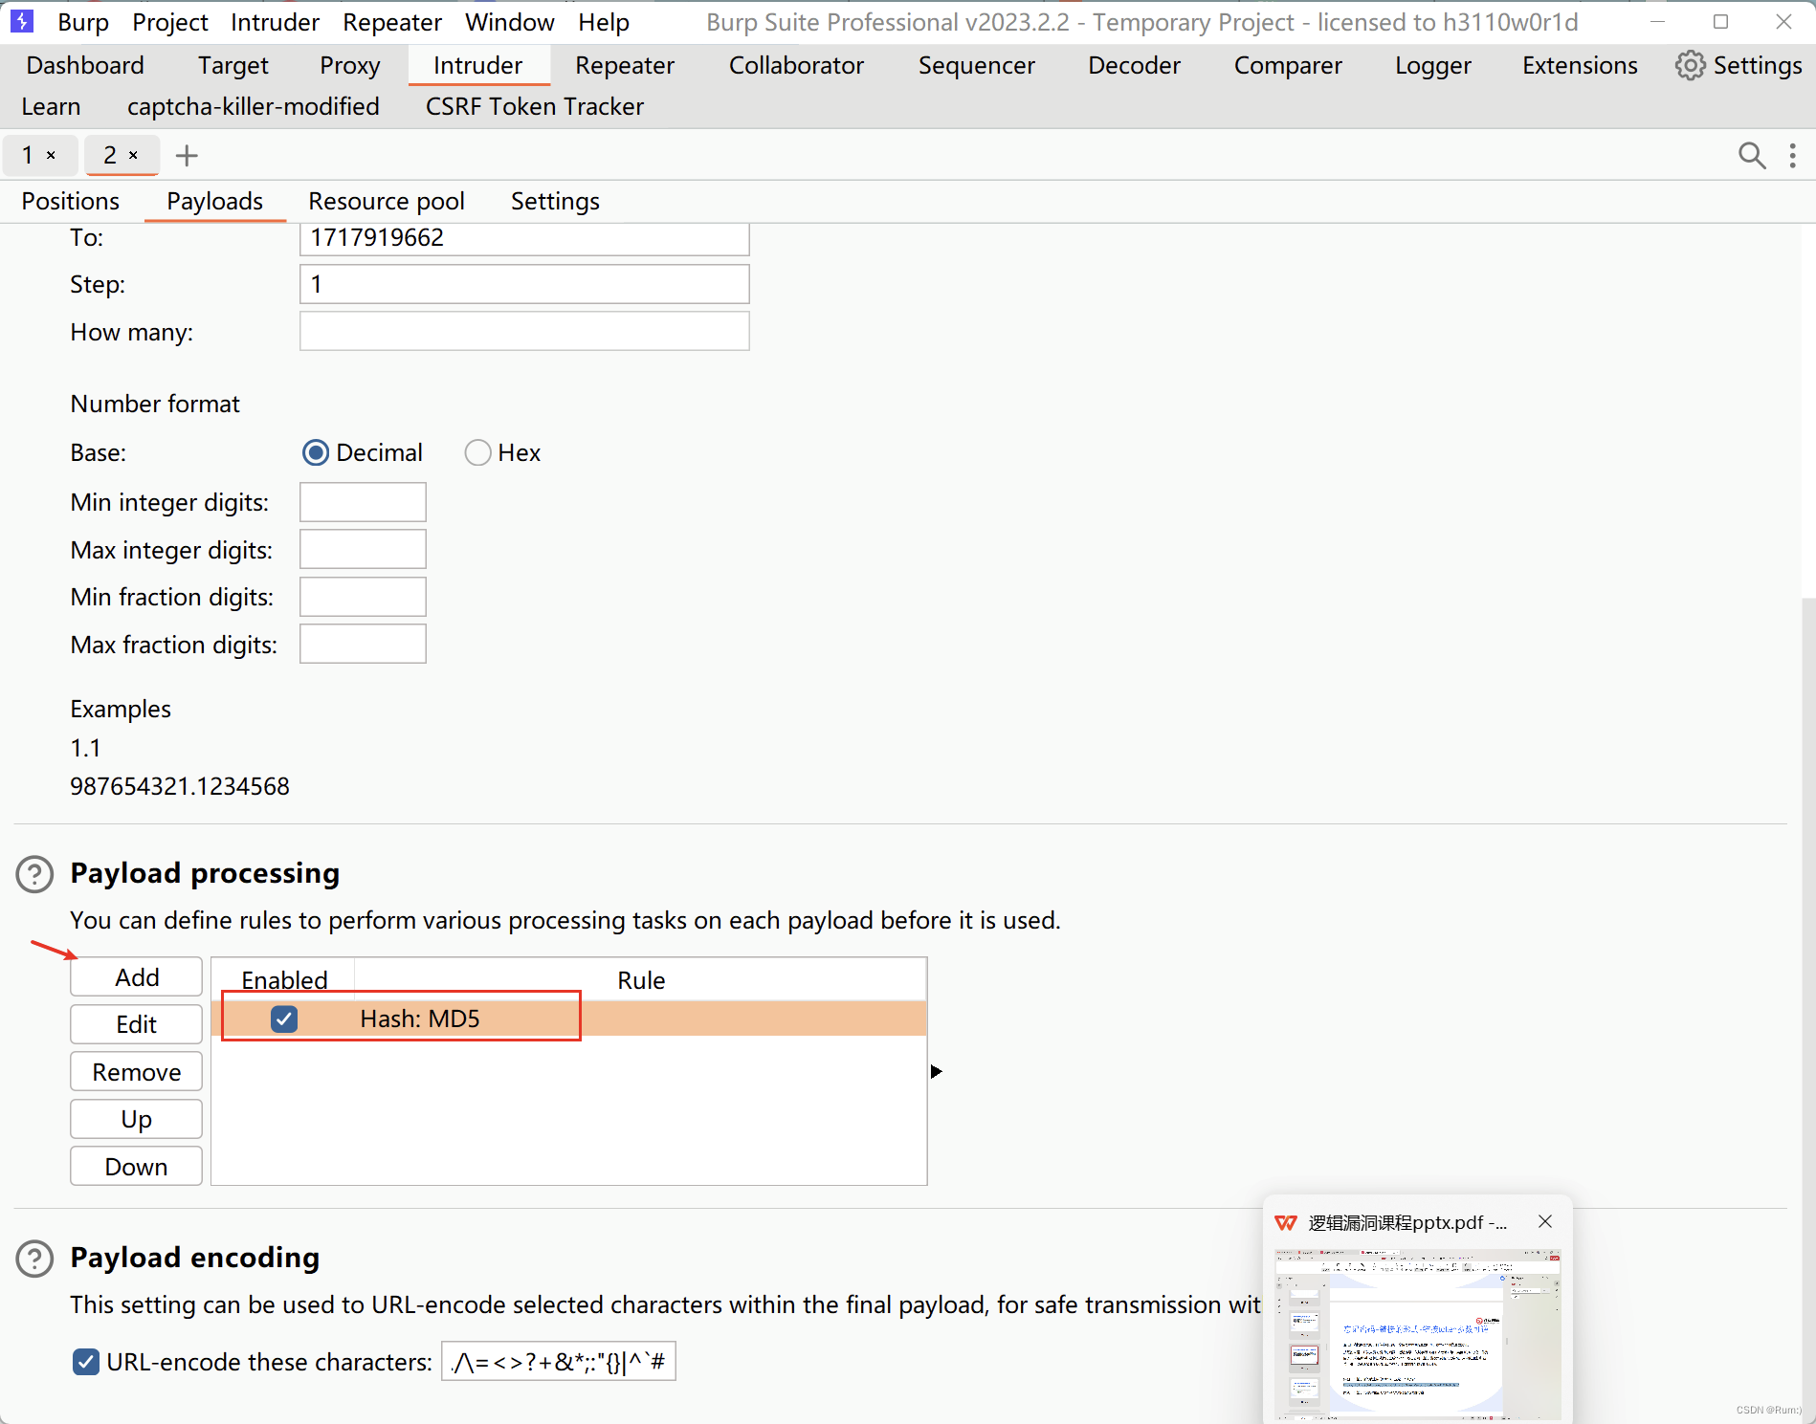Image resolution: width=1816 pixels, height=1424 pixels.
Task: Switch to the Sequencer tab
Action: tap(976, 65)
